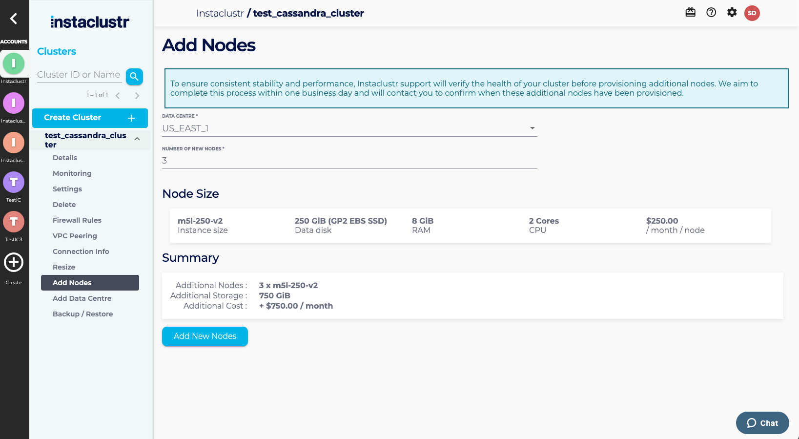The image size is (799, 439).
Task: Select the green Instaclustr account icon
Action: 14,63
